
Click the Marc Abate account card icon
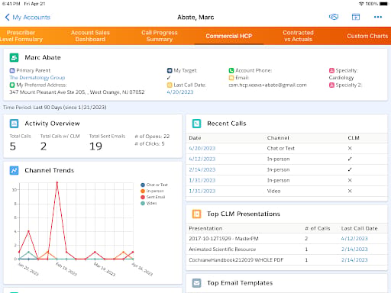coord(14,57)
